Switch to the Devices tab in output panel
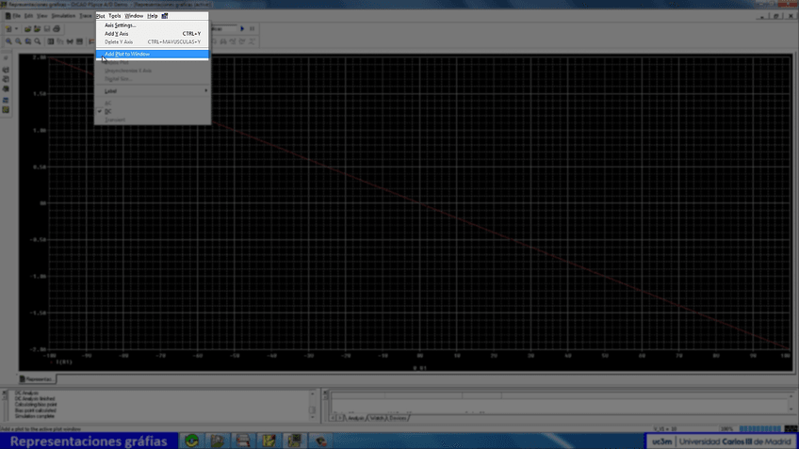The image size is (799, 449). 398,417
